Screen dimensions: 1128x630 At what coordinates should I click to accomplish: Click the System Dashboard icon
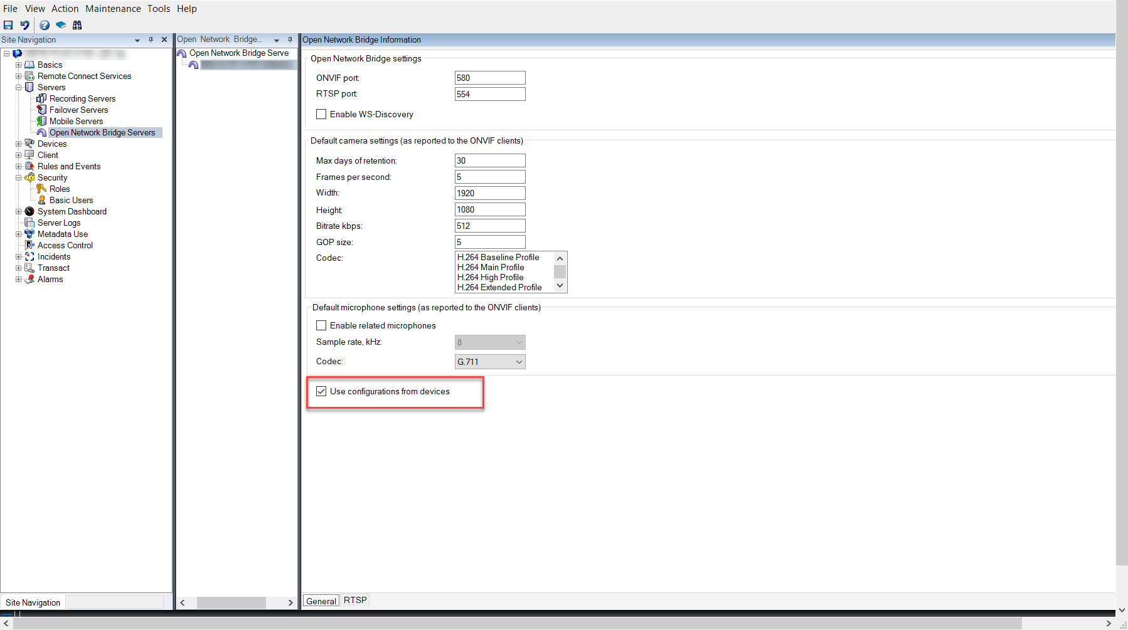click(x=29, y=211)
